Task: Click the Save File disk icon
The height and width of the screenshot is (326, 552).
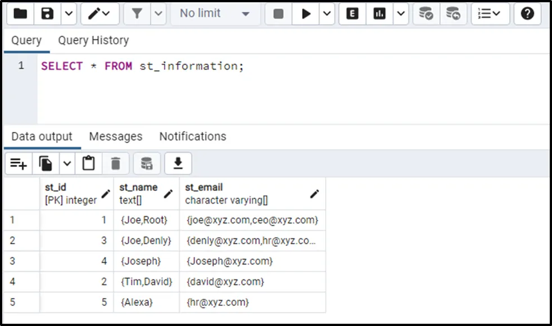Action: pos(48,14)
